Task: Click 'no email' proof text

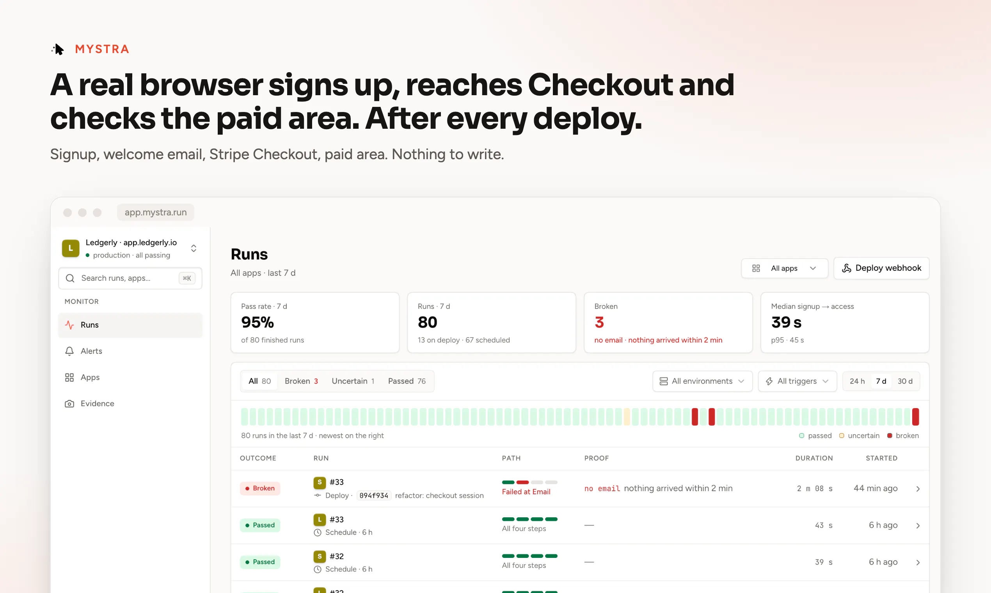Action: click(602, 488)
